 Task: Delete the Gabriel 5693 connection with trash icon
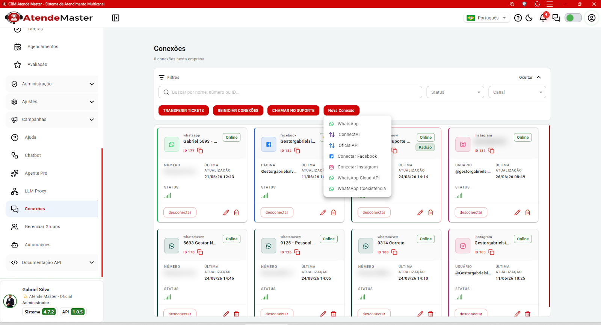click(x=237, y=213)
